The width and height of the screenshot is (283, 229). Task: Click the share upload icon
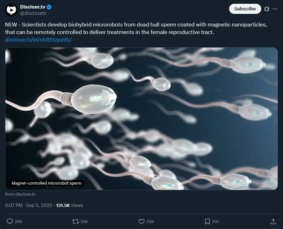point(273,221)
